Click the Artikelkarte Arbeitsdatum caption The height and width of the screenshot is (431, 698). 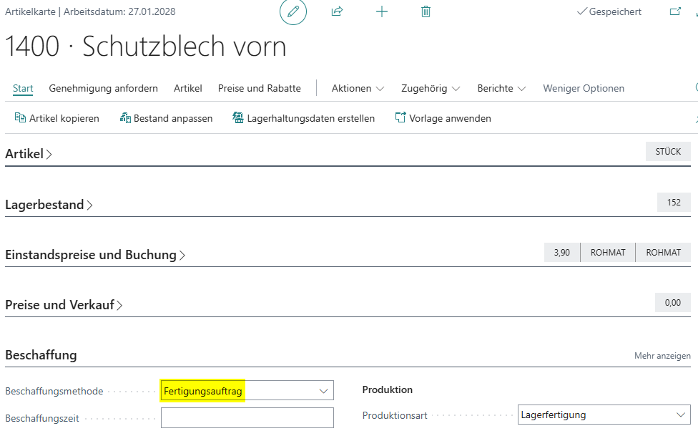point(90,11)
